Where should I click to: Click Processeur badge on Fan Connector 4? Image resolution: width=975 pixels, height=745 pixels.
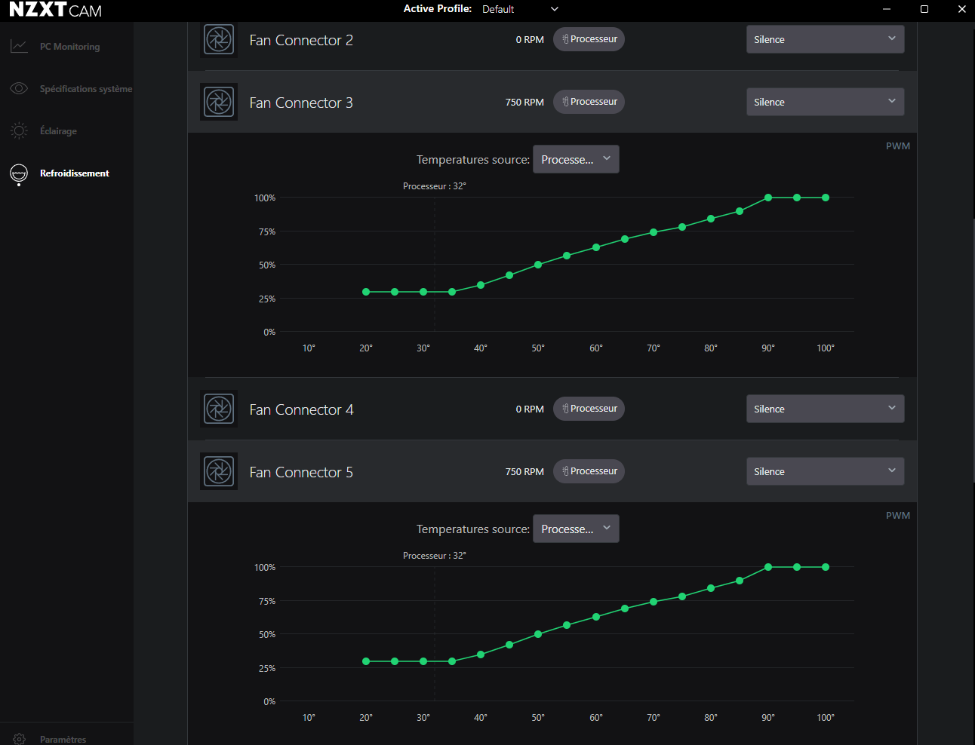[589, 409]
